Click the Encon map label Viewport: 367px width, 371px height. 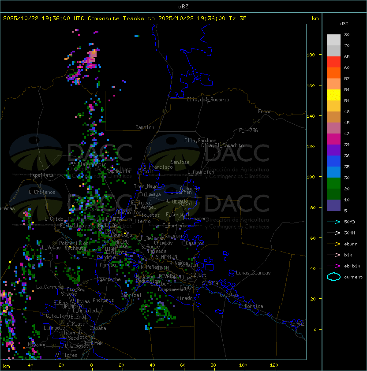265,111
